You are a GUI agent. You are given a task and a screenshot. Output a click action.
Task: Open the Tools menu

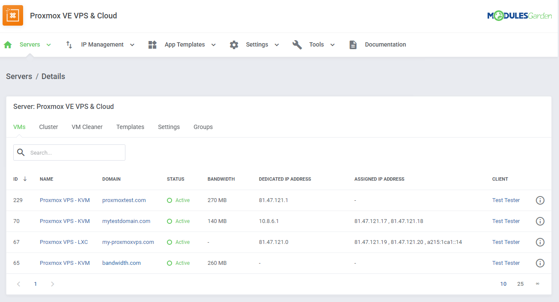tap(316, 44)
